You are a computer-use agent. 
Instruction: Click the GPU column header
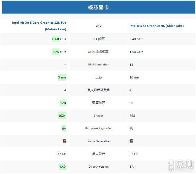pyautogui.click(x=99, y=26)
